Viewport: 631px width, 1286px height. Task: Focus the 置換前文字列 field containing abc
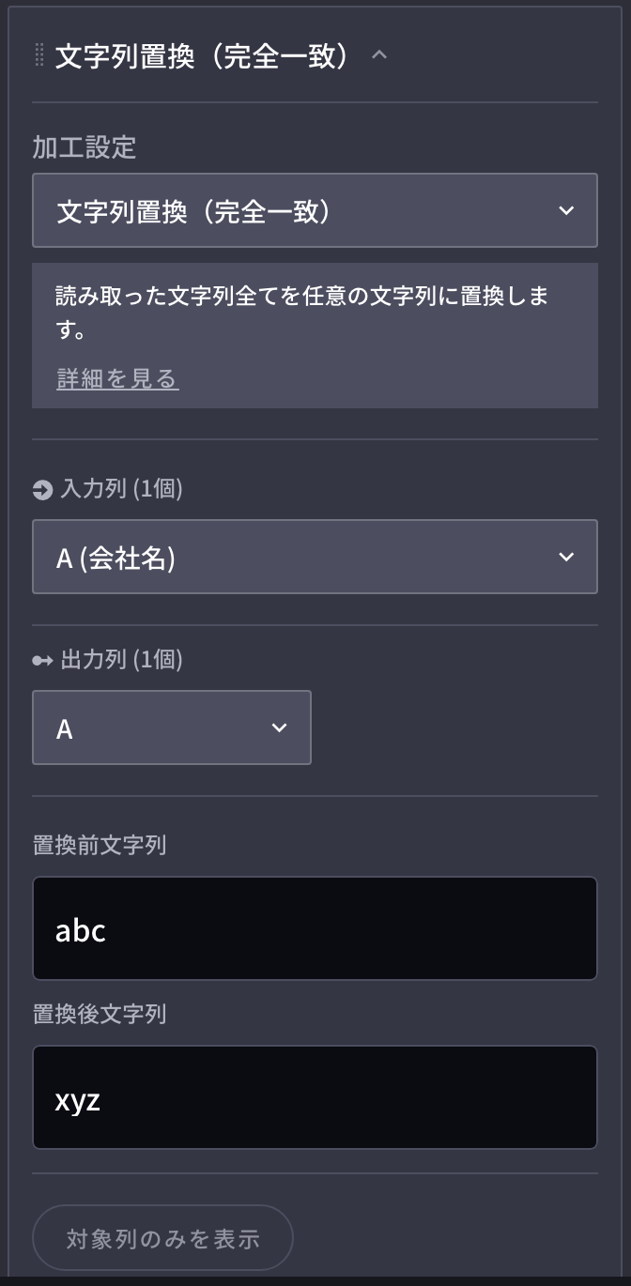[x=315, y=928]
